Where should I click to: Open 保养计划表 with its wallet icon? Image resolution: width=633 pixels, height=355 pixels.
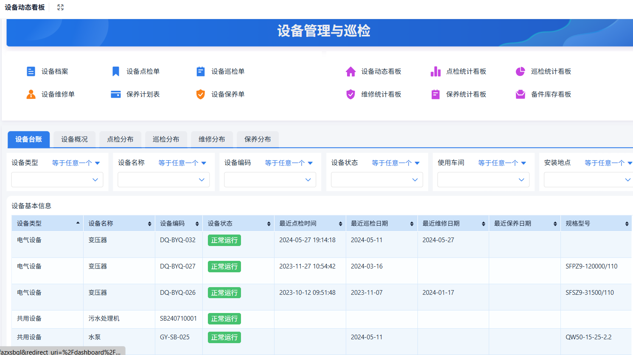pos(115,94)
